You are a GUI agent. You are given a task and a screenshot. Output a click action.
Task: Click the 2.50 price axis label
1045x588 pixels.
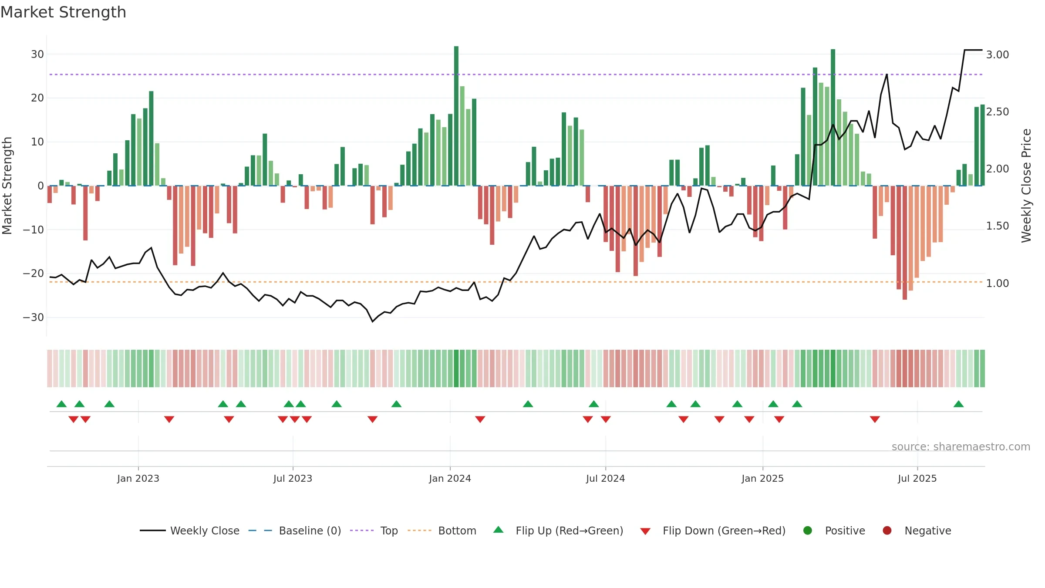point(998,112)
